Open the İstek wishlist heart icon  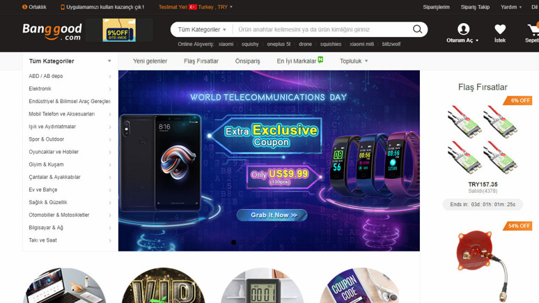click(x=500, y=29)
